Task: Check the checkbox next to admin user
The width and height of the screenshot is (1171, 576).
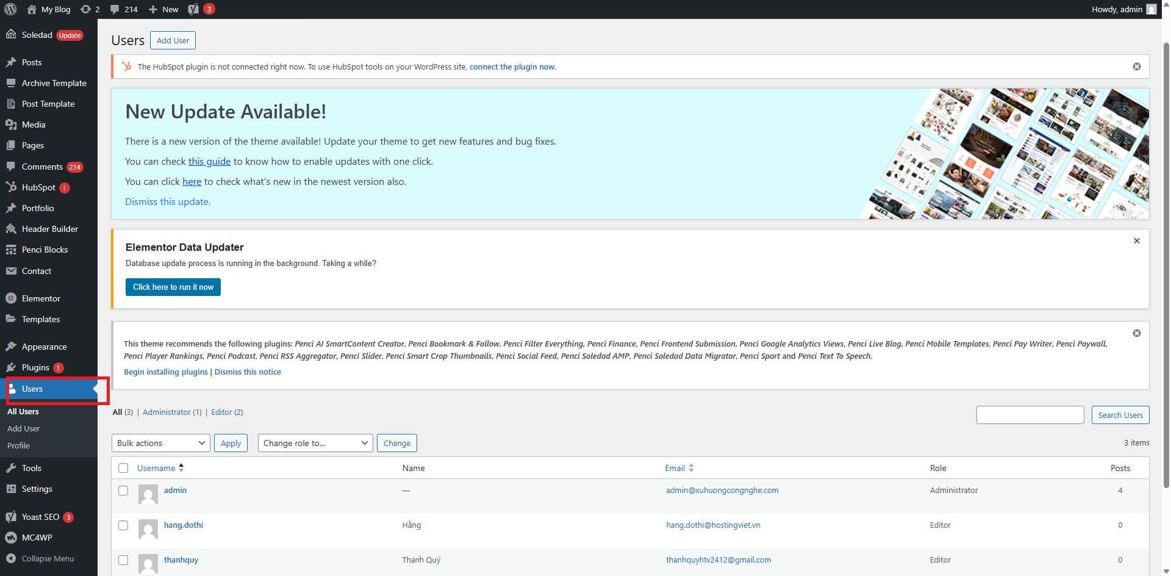Action: click(123, 491)
